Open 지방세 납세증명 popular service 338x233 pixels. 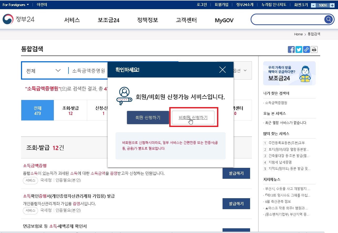click(x=280, y=162)
